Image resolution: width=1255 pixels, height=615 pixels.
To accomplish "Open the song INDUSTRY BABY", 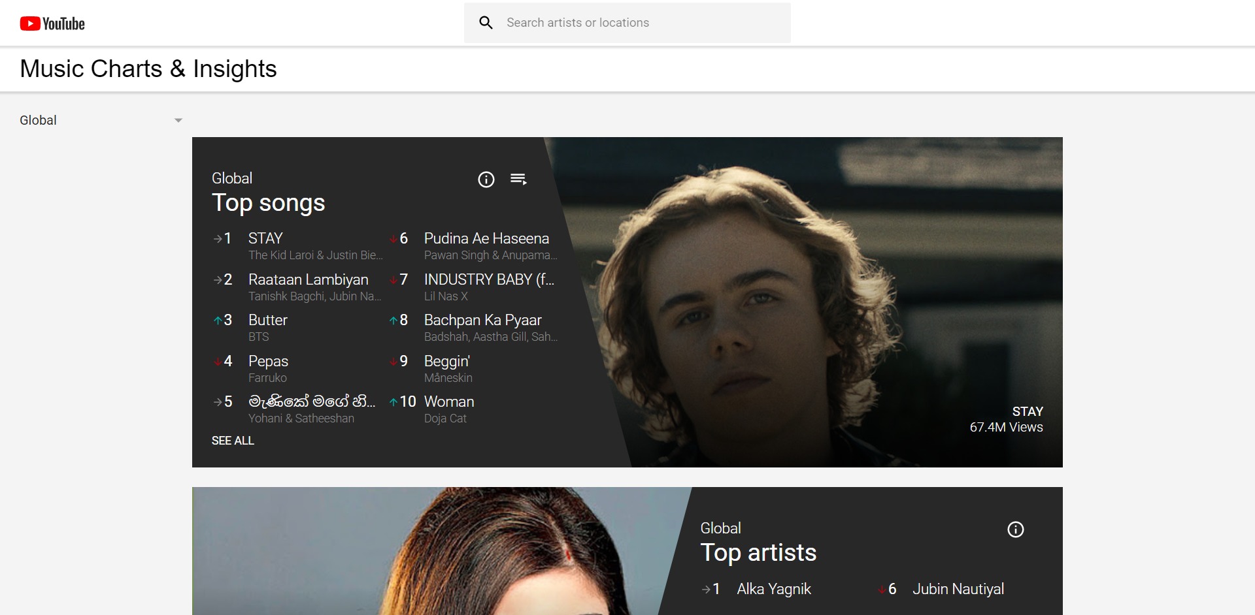I will [489, 279].
